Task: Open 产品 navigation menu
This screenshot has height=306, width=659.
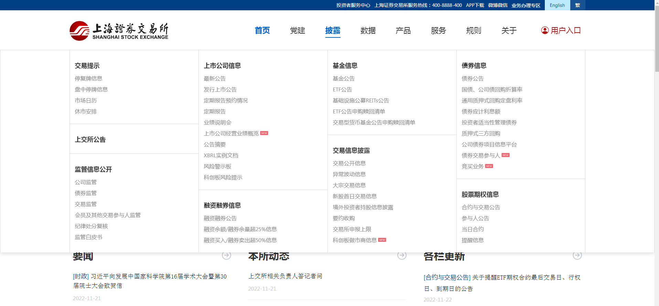Action: pos(403,31)
